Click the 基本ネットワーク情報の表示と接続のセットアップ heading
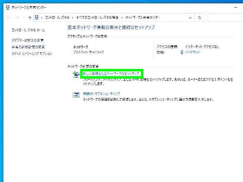 click(x=111, y=27)
